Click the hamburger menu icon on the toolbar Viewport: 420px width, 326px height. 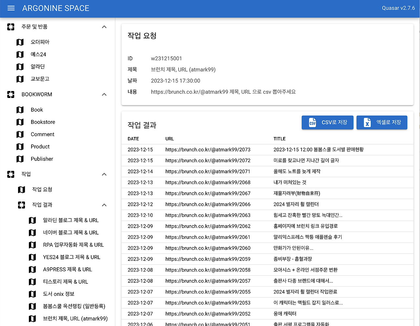pyautogui.click(x=11, y=9)
